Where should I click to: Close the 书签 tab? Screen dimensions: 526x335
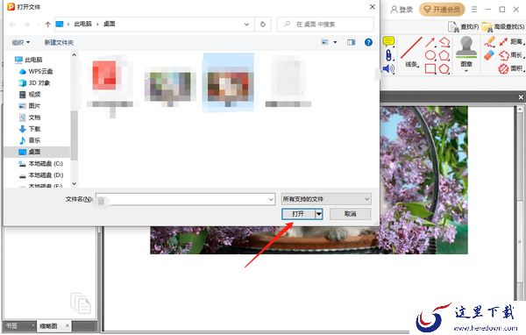pyautogui.click(x=33, y=325)
